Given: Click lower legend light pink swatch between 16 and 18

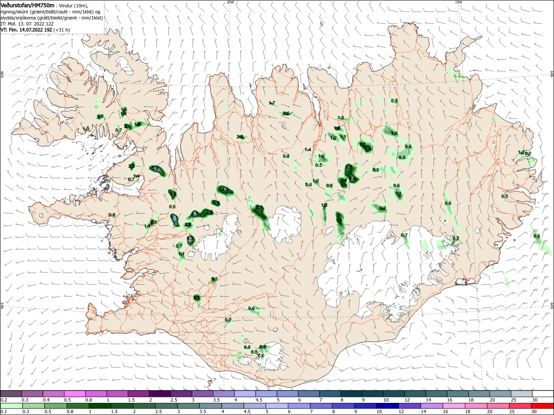Looking at the screenshot, I should (455, 406).
